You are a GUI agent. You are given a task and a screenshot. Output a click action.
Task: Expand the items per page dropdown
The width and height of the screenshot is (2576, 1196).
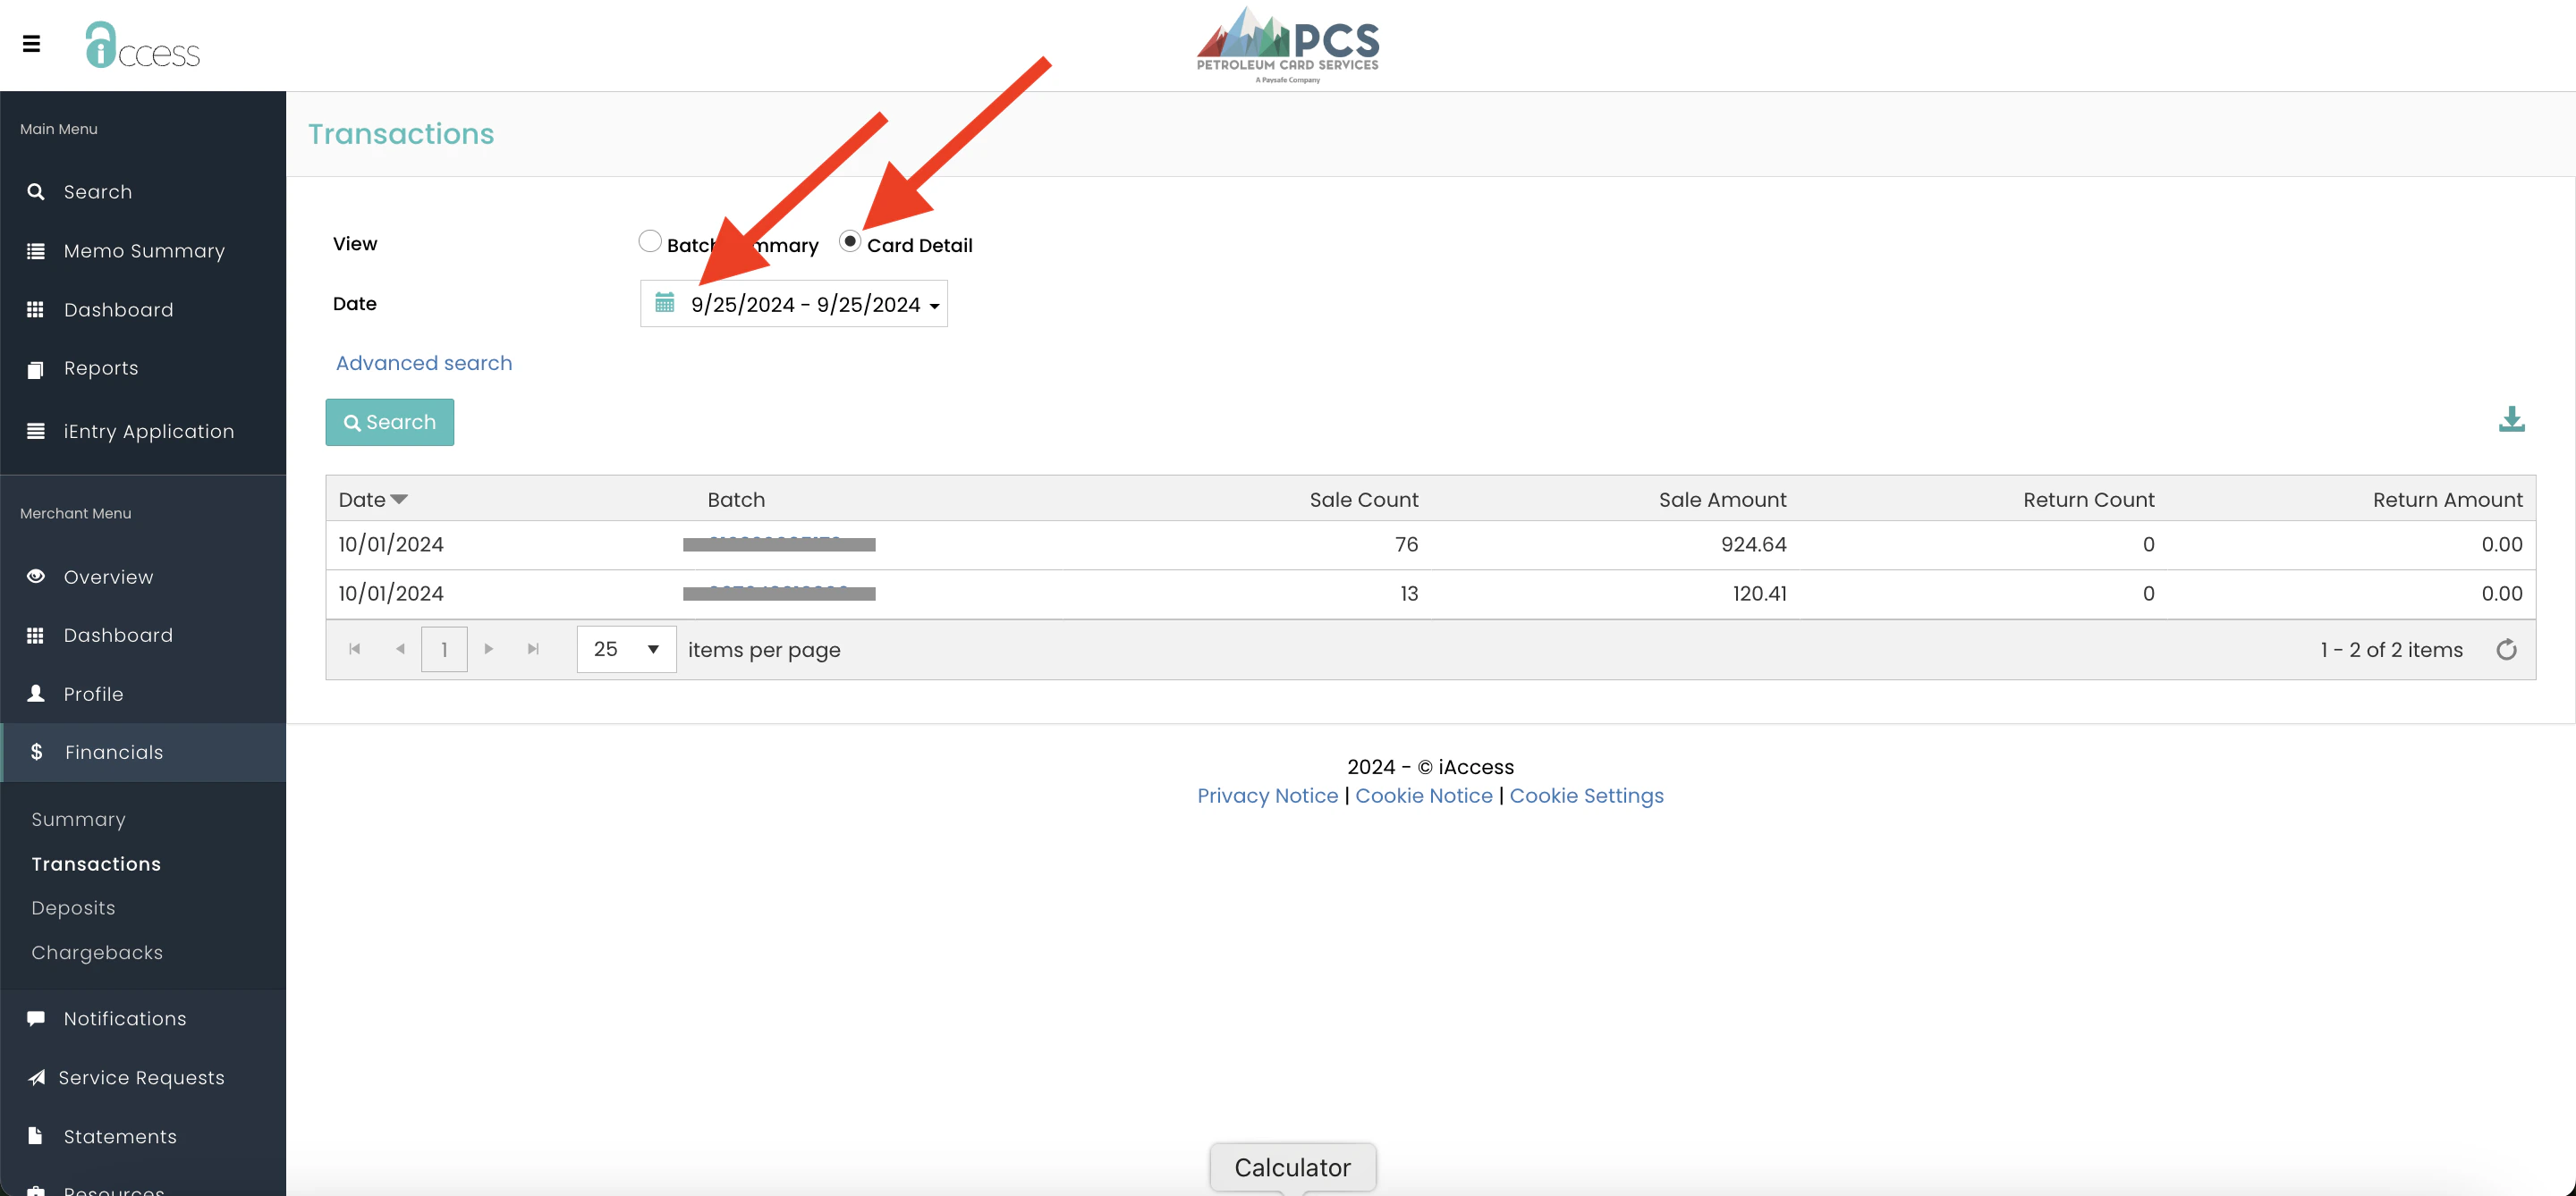(627, 650)
